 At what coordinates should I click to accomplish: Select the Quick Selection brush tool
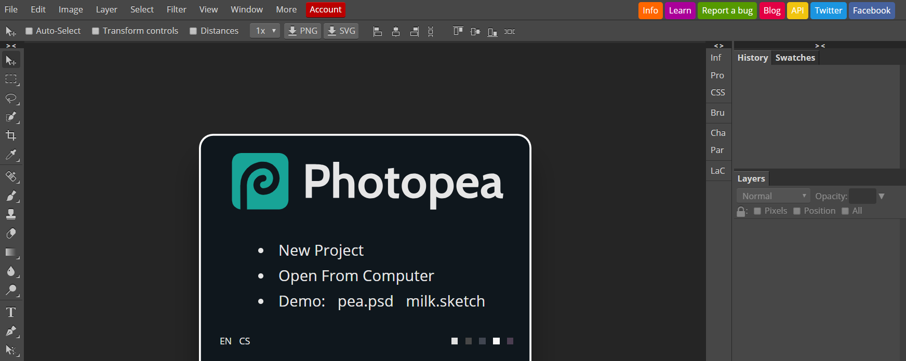[11, 117]
